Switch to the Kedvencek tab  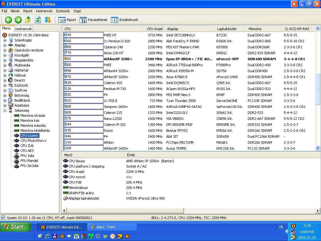pyautogui.click(x=24, y=29)
